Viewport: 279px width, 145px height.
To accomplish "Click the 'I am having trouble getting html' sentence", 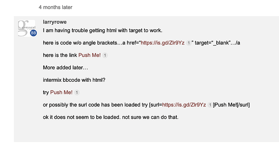I will (x=103, y=31).
